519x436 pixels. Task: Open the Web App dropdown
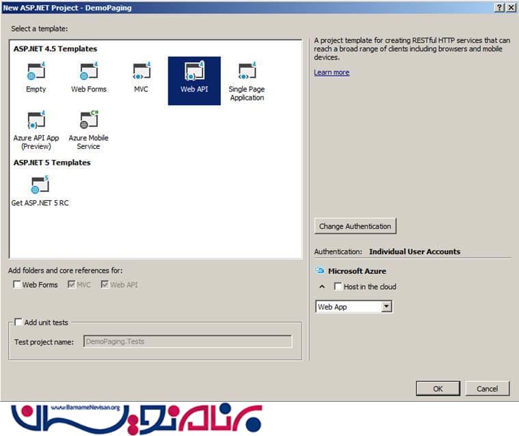(x=386, y=307)
